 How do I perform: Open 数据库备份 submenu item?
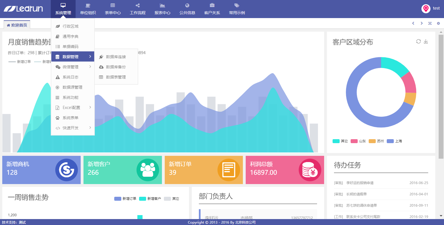pyautogui.click(x=116, y=67)
